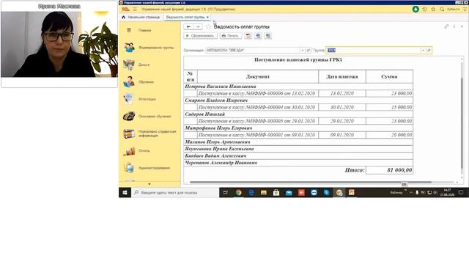Open header settings menu at far right
This screenshot has width=469, height=264.
465,10
